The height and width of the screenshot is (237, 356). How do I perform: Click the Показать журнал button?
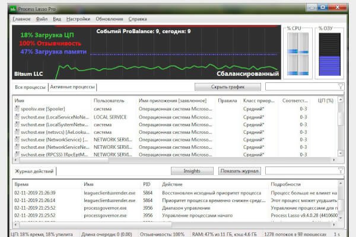coord(240,171)
